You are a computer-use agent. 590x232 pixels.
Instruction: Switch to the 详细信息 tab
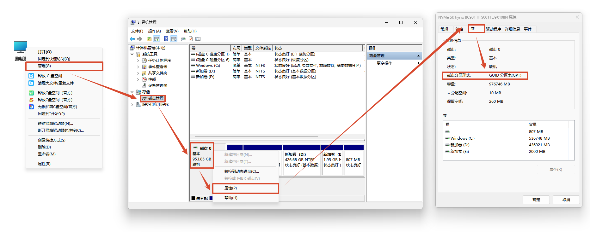pyautogui.click(x=512, y=29)
